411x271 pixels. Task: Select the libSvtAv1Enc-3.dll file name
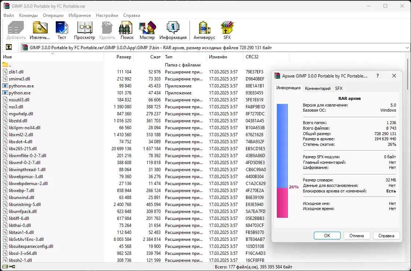(26, 239)
